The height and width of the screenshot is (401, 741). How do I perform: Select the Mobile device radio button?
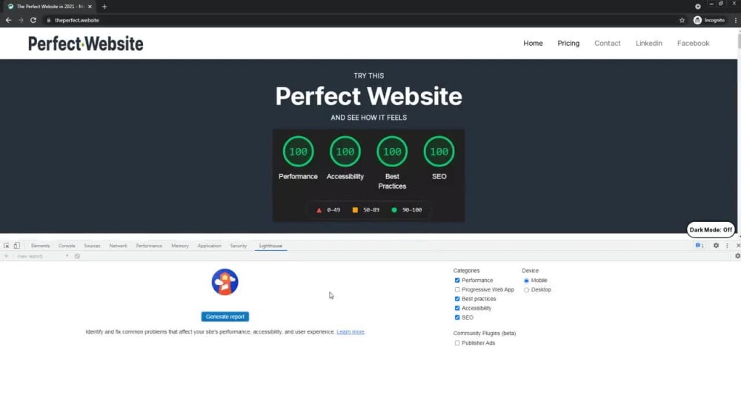[x=526, y=280]
